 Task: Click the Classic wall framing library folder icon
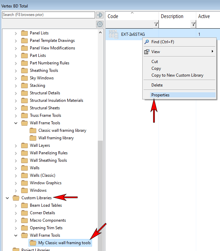click(x=33, y=131)
